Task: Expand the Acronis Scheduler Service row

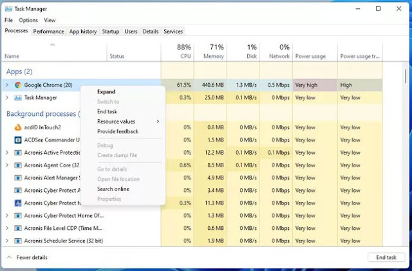Action: 7,241
